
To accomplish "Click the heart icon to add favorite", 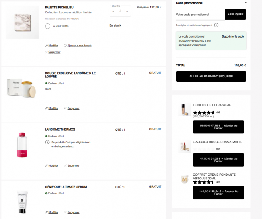I will coord(65,46).
